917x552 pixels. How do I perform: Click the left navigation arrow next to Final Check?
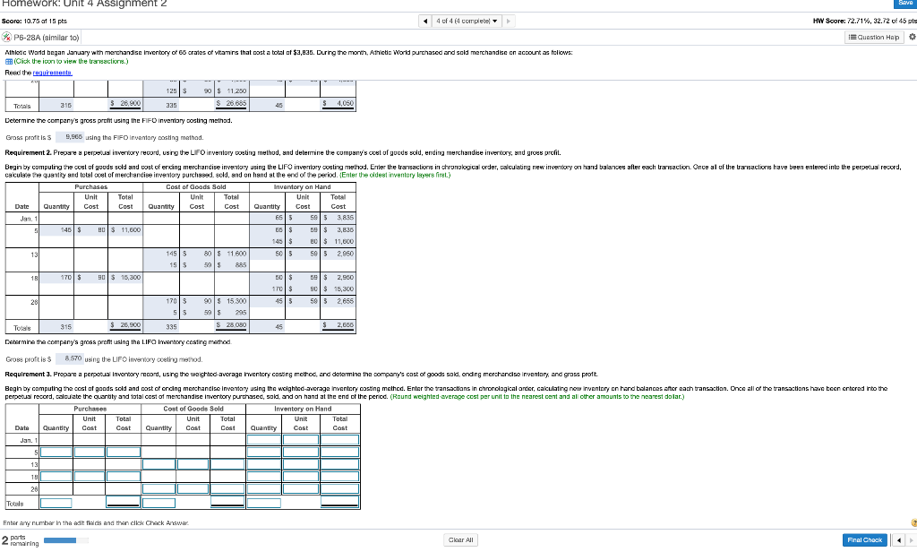click(898, 539)
